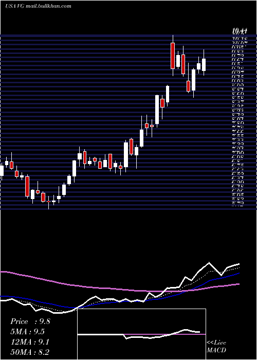Open the Live MACD inset chart
Viewport: 257px width, 360px height.
point(141,334)
